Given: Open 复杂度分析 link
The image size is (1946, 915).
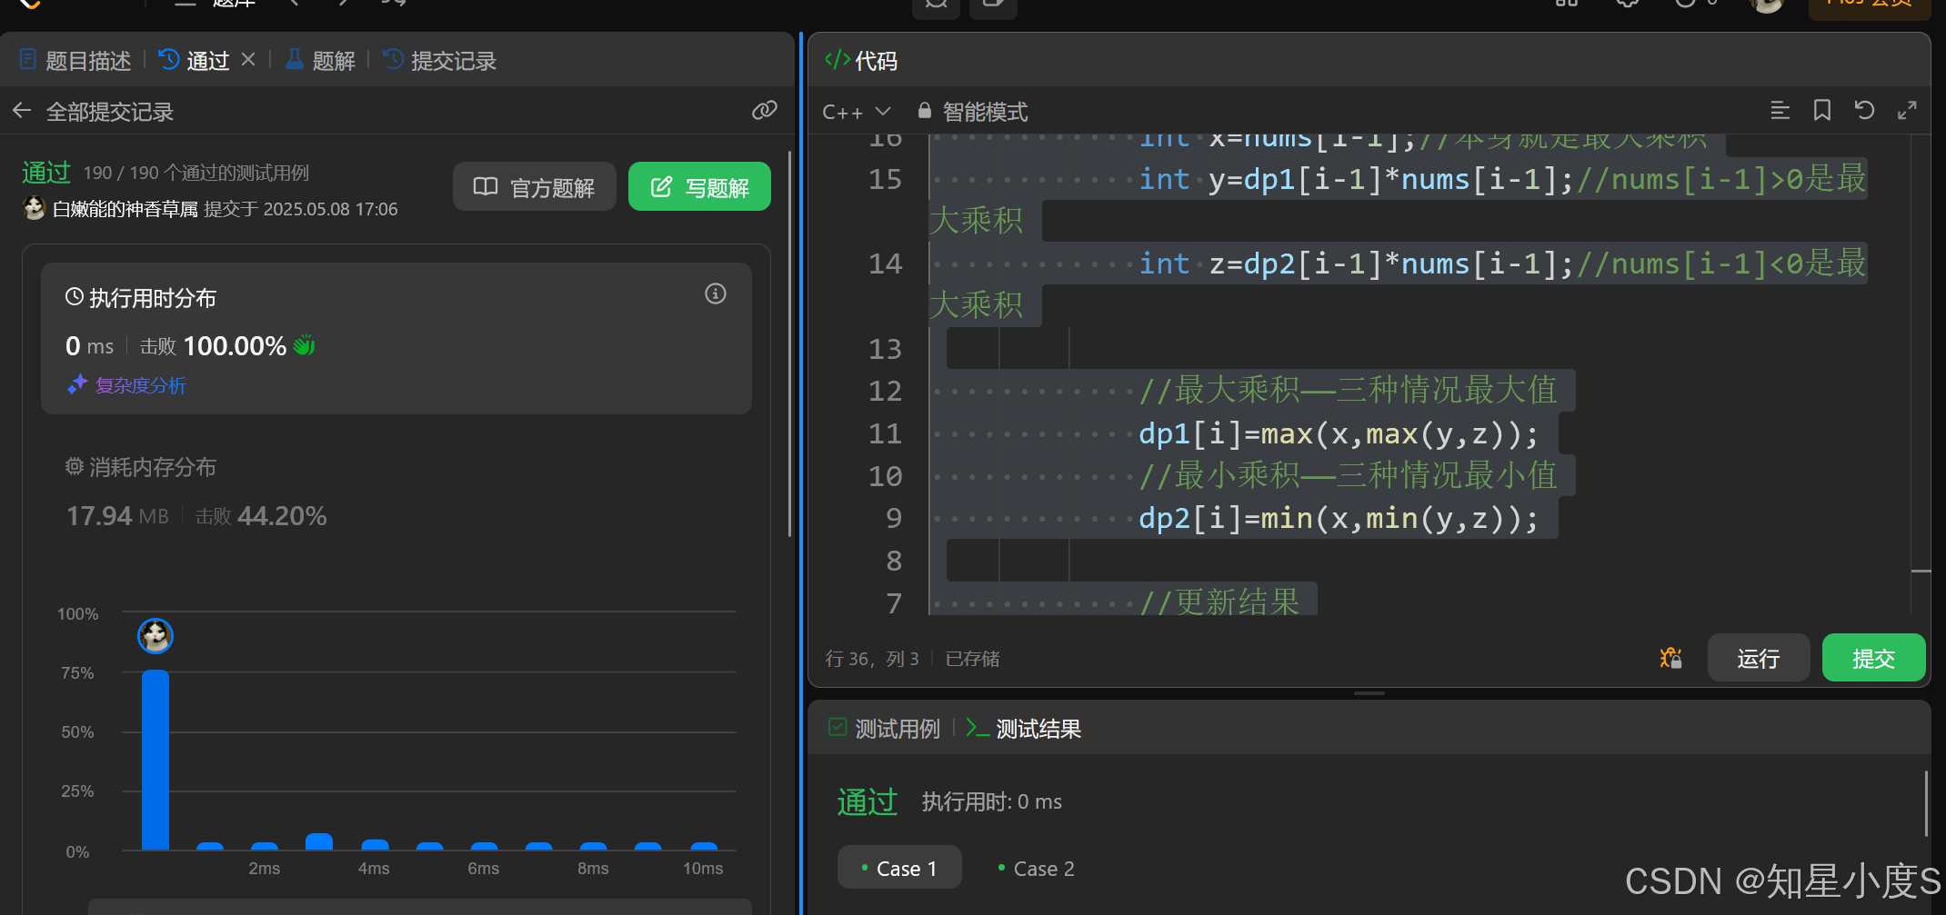Looking at the screenshot, I should pyautogui.click(x=127, y=385).
